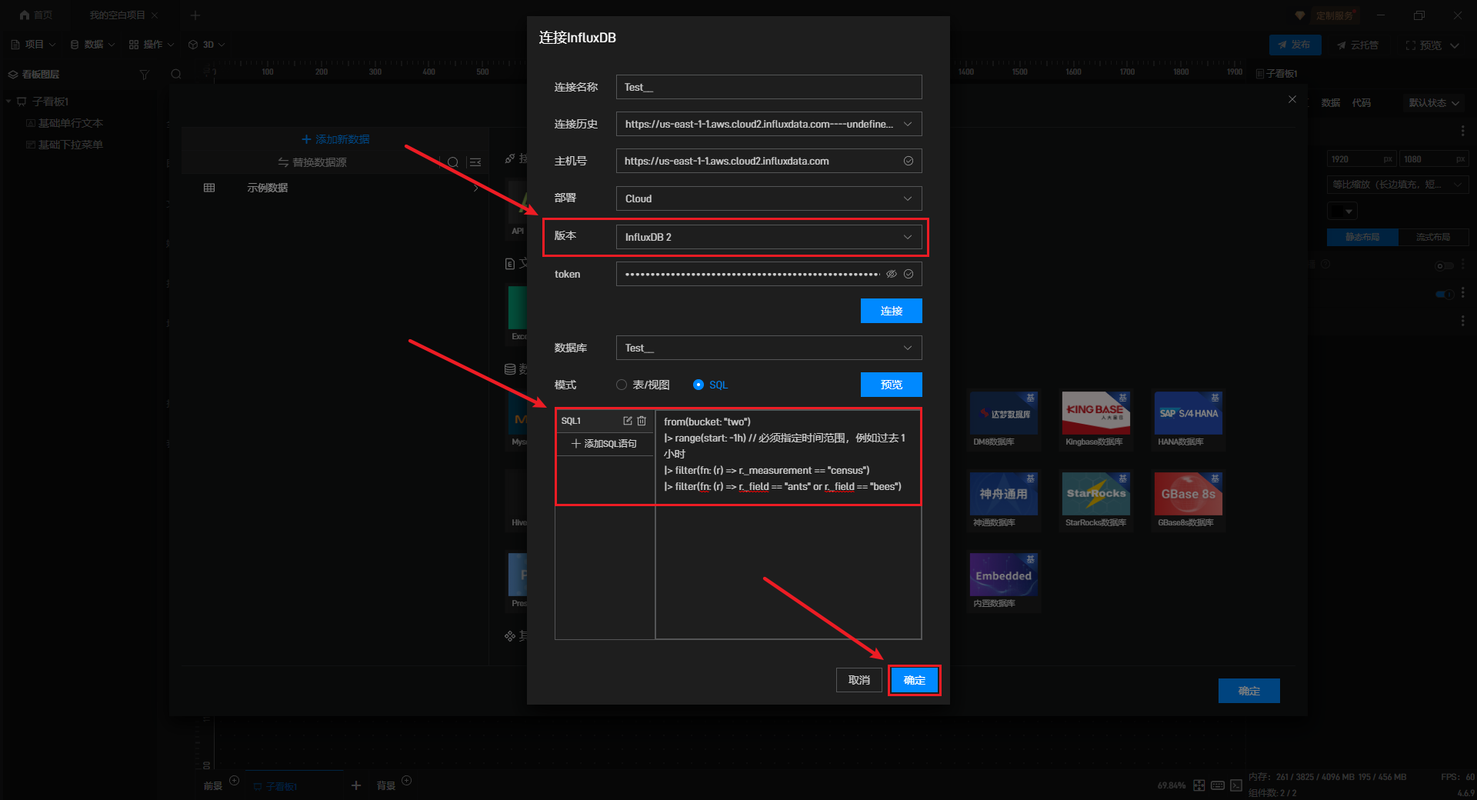Click the edit icon for SQL1
Viewport: 1477px width, 800px height.
pos(628,421)
